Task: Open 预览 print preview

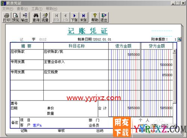Action: pyautogui.click(x=16, y=17)
